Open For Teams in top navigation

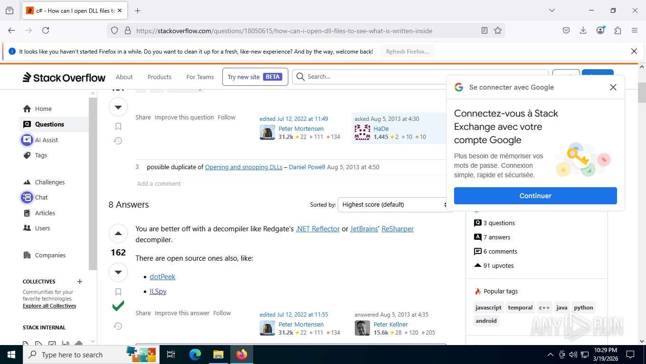pos(200,77)
